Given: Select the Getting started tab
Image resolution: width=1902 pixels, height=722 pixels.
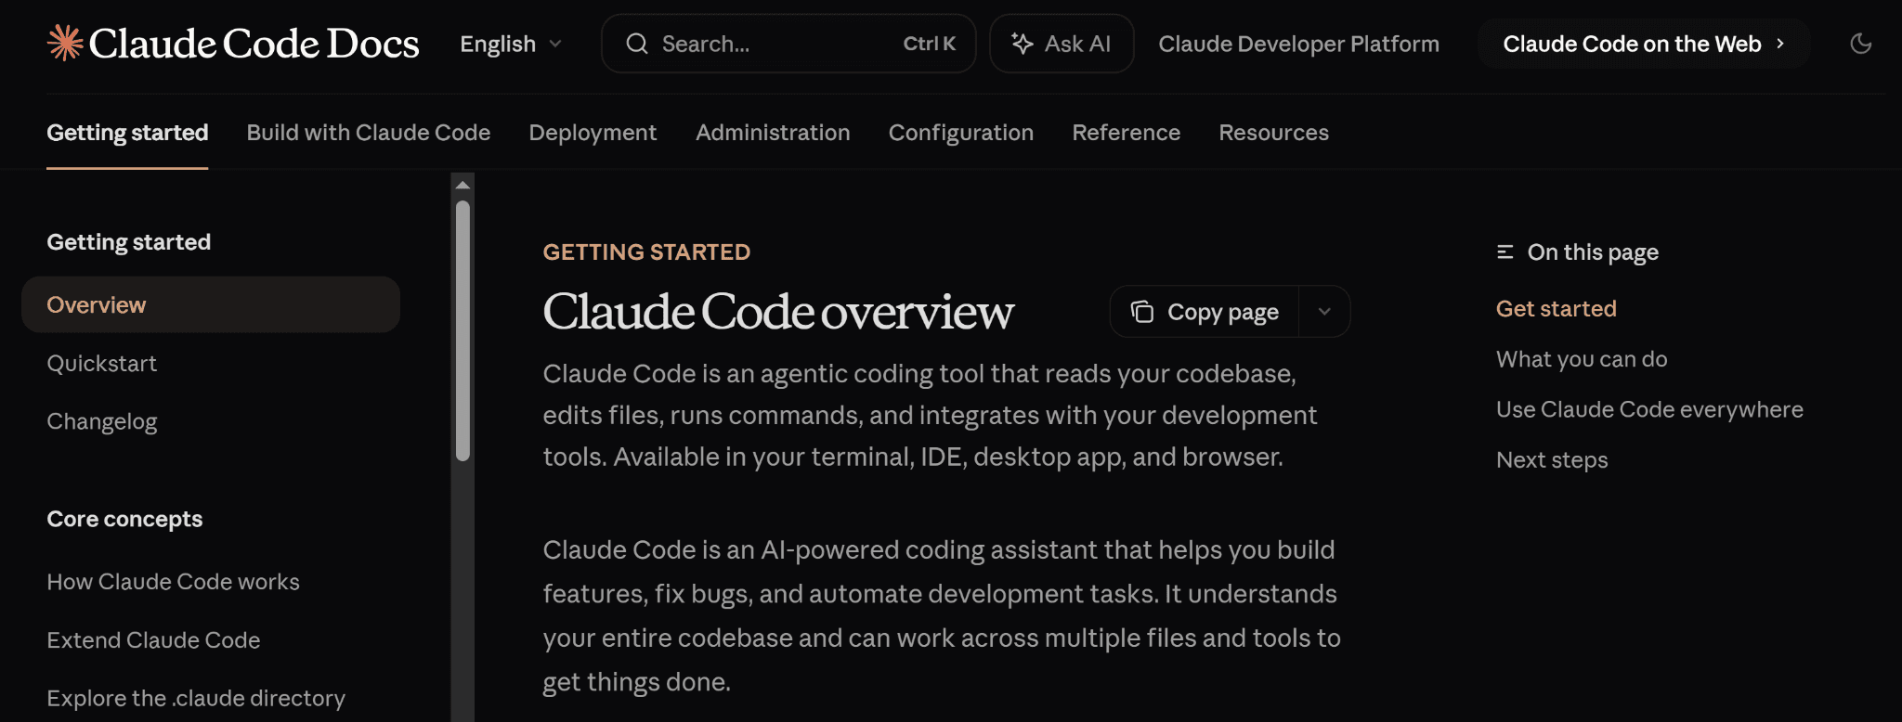Looking at the screenshot, I should [x=127, y=133].
